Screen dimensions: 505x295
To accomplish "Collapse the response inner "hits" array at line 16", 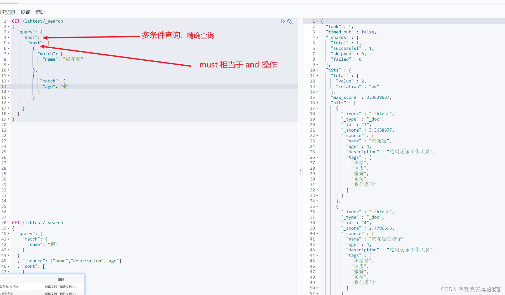I will (x=317, y=103).
